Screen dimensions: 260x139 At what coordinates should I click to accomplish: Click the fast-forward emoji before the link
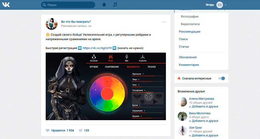pos(80,48)
